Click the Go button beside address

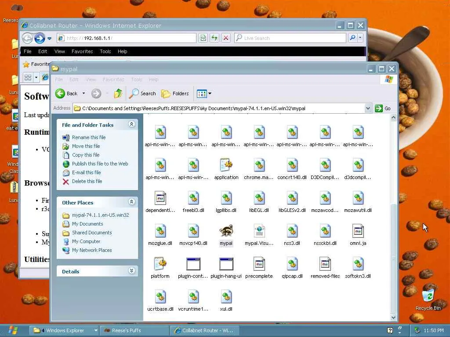383,108
